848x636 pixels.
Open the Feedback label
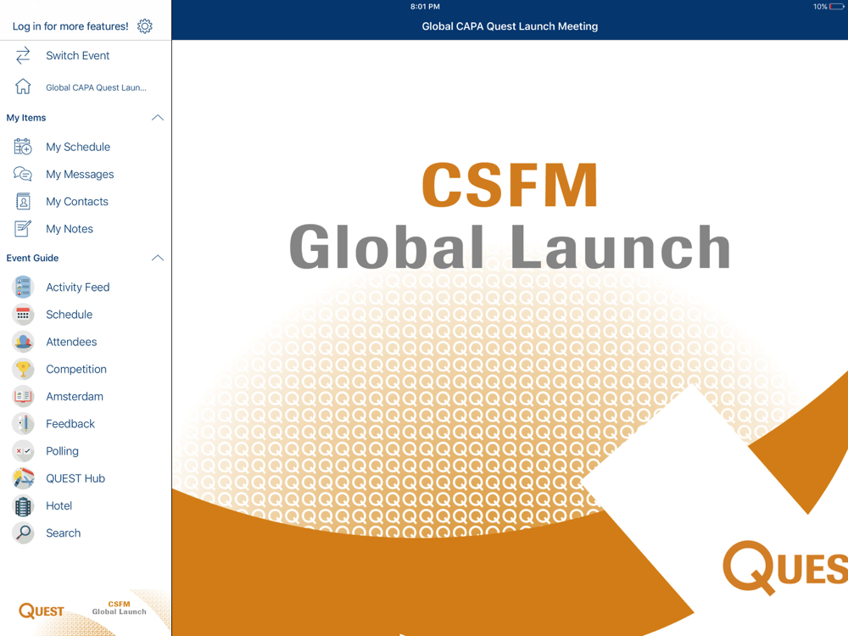[x=70, y=423]
